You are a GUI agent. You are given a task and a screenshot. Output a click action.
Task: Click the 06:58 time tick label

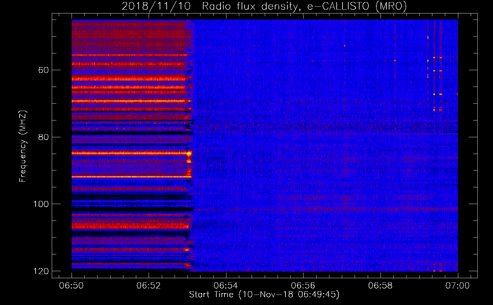(x=381, y=286)
